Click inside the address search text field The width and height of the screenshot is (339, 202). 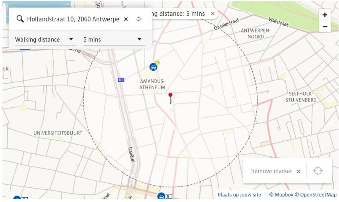pos(73,19)
